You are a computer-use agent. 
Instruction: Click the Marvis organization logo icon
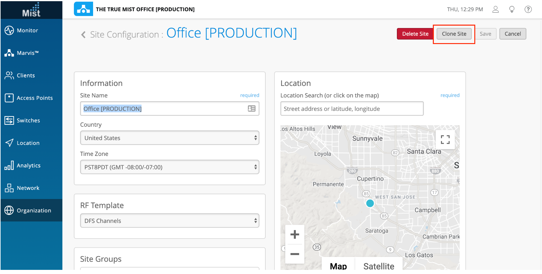[83, 9]
